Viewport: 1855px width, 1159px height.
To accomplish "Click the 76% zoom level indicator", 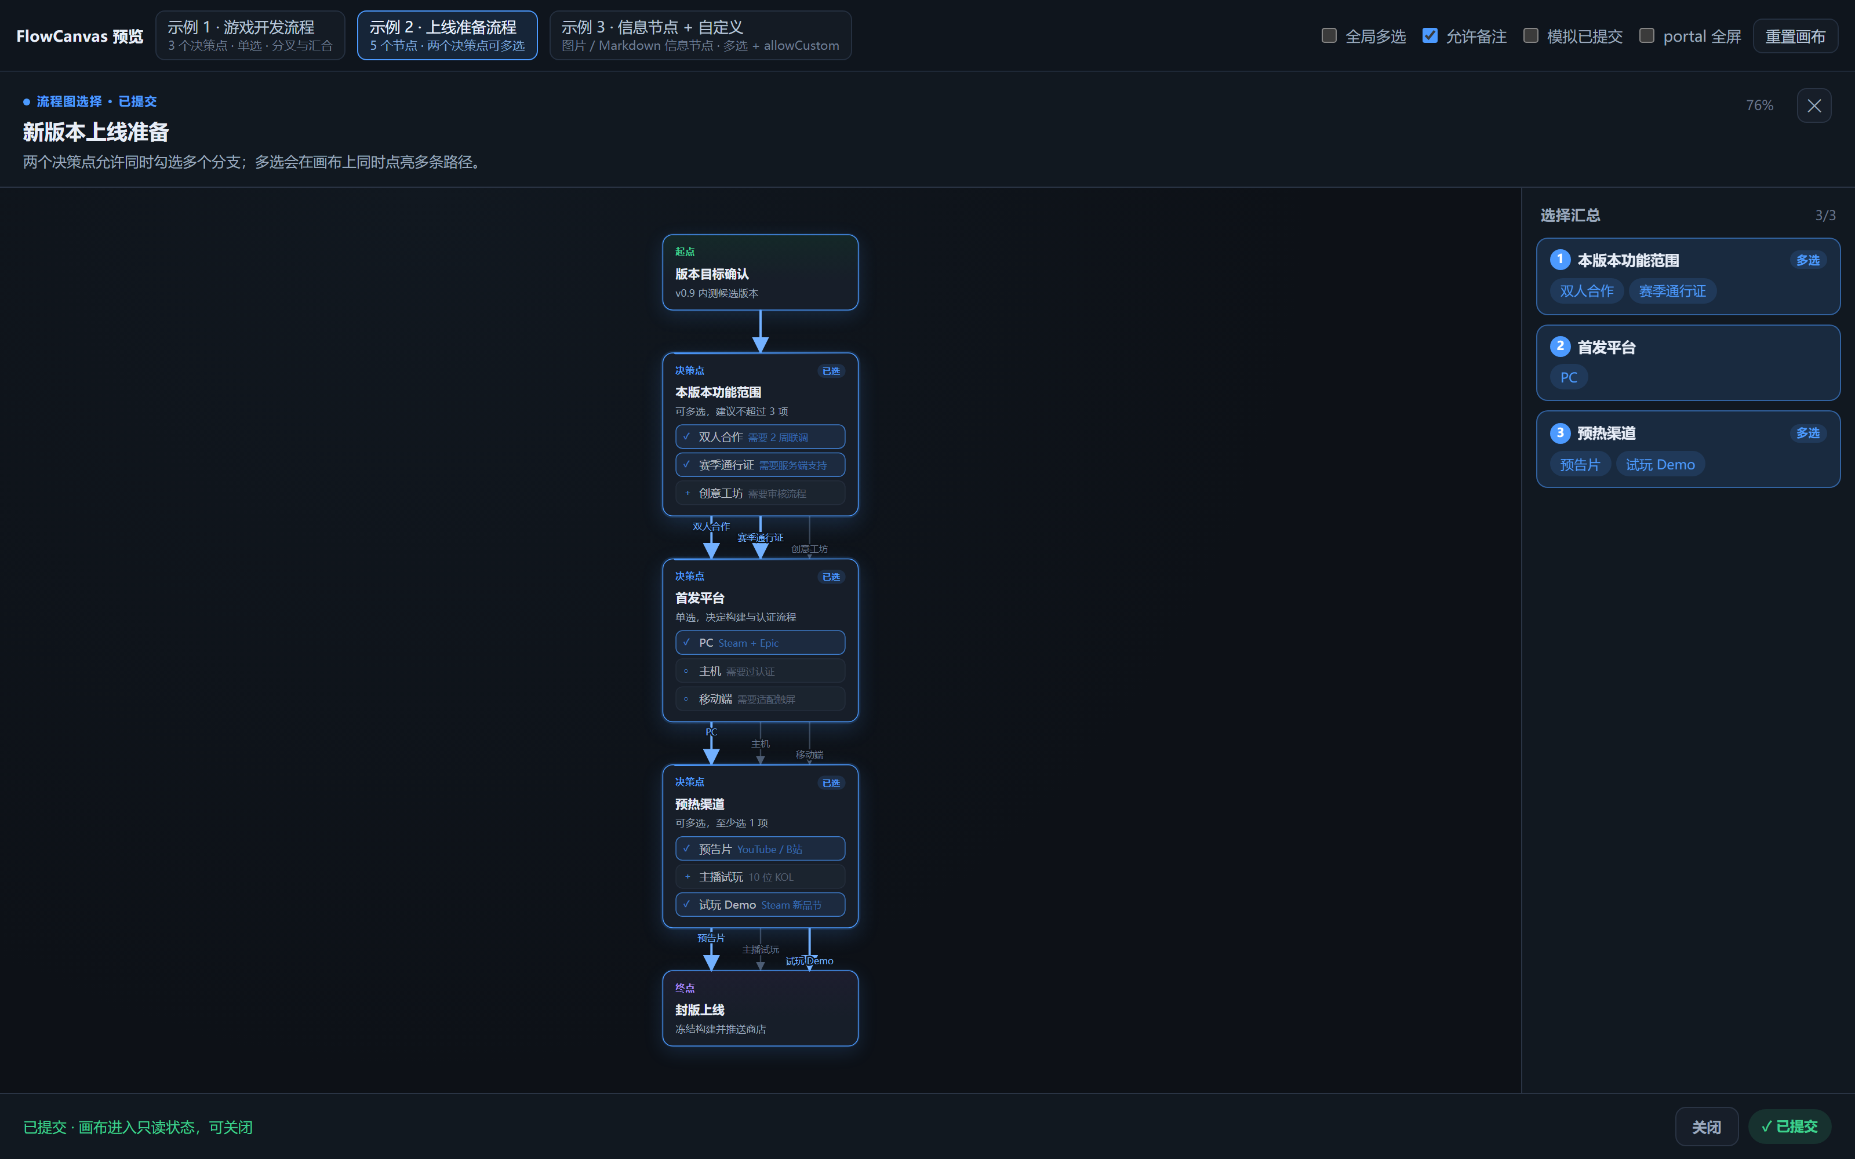I will [1759, 106].
